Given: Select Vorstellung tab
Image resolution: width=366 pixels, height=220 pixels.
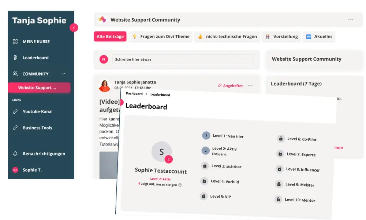Looking at the screenshot, I should point(282,36).
